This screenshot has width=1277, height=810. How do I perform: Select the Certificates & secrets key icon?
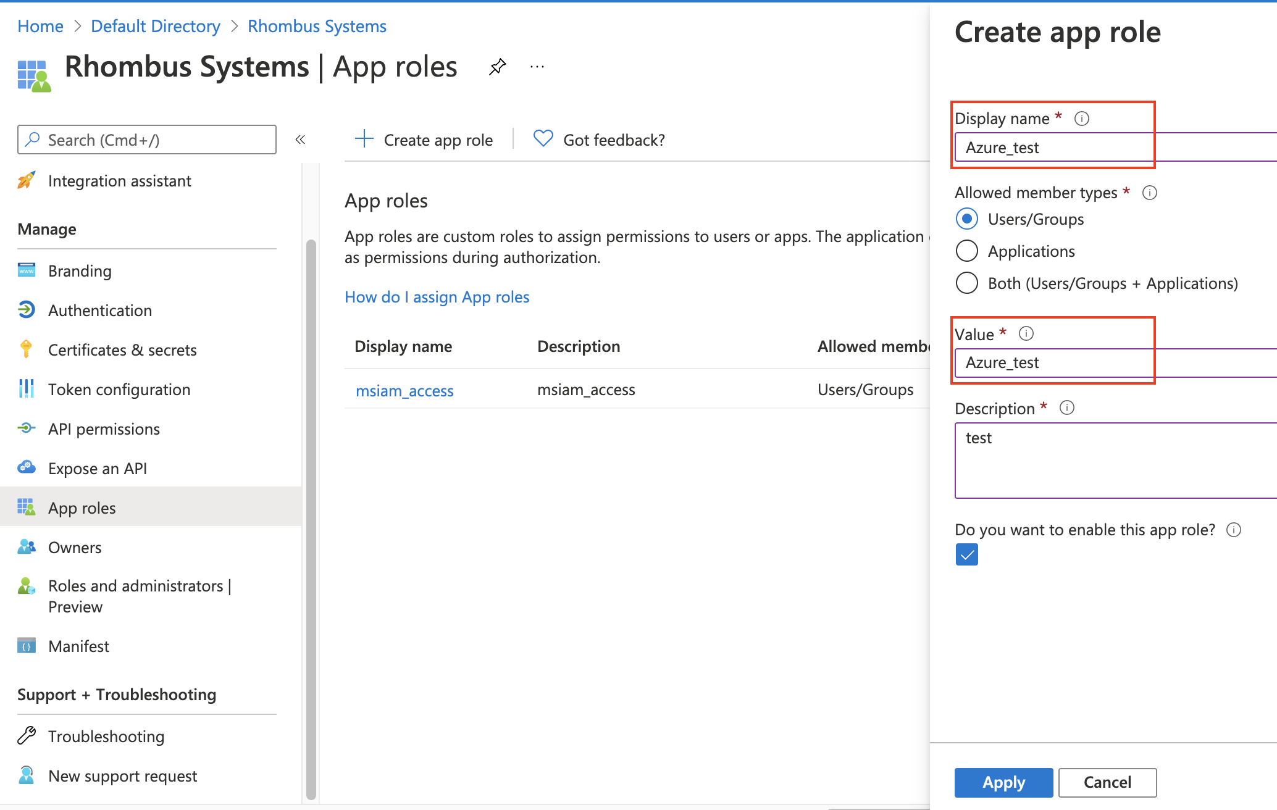(26, 349)
